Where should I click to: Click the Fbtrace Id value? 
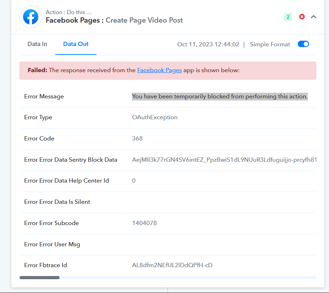[172, 265]
